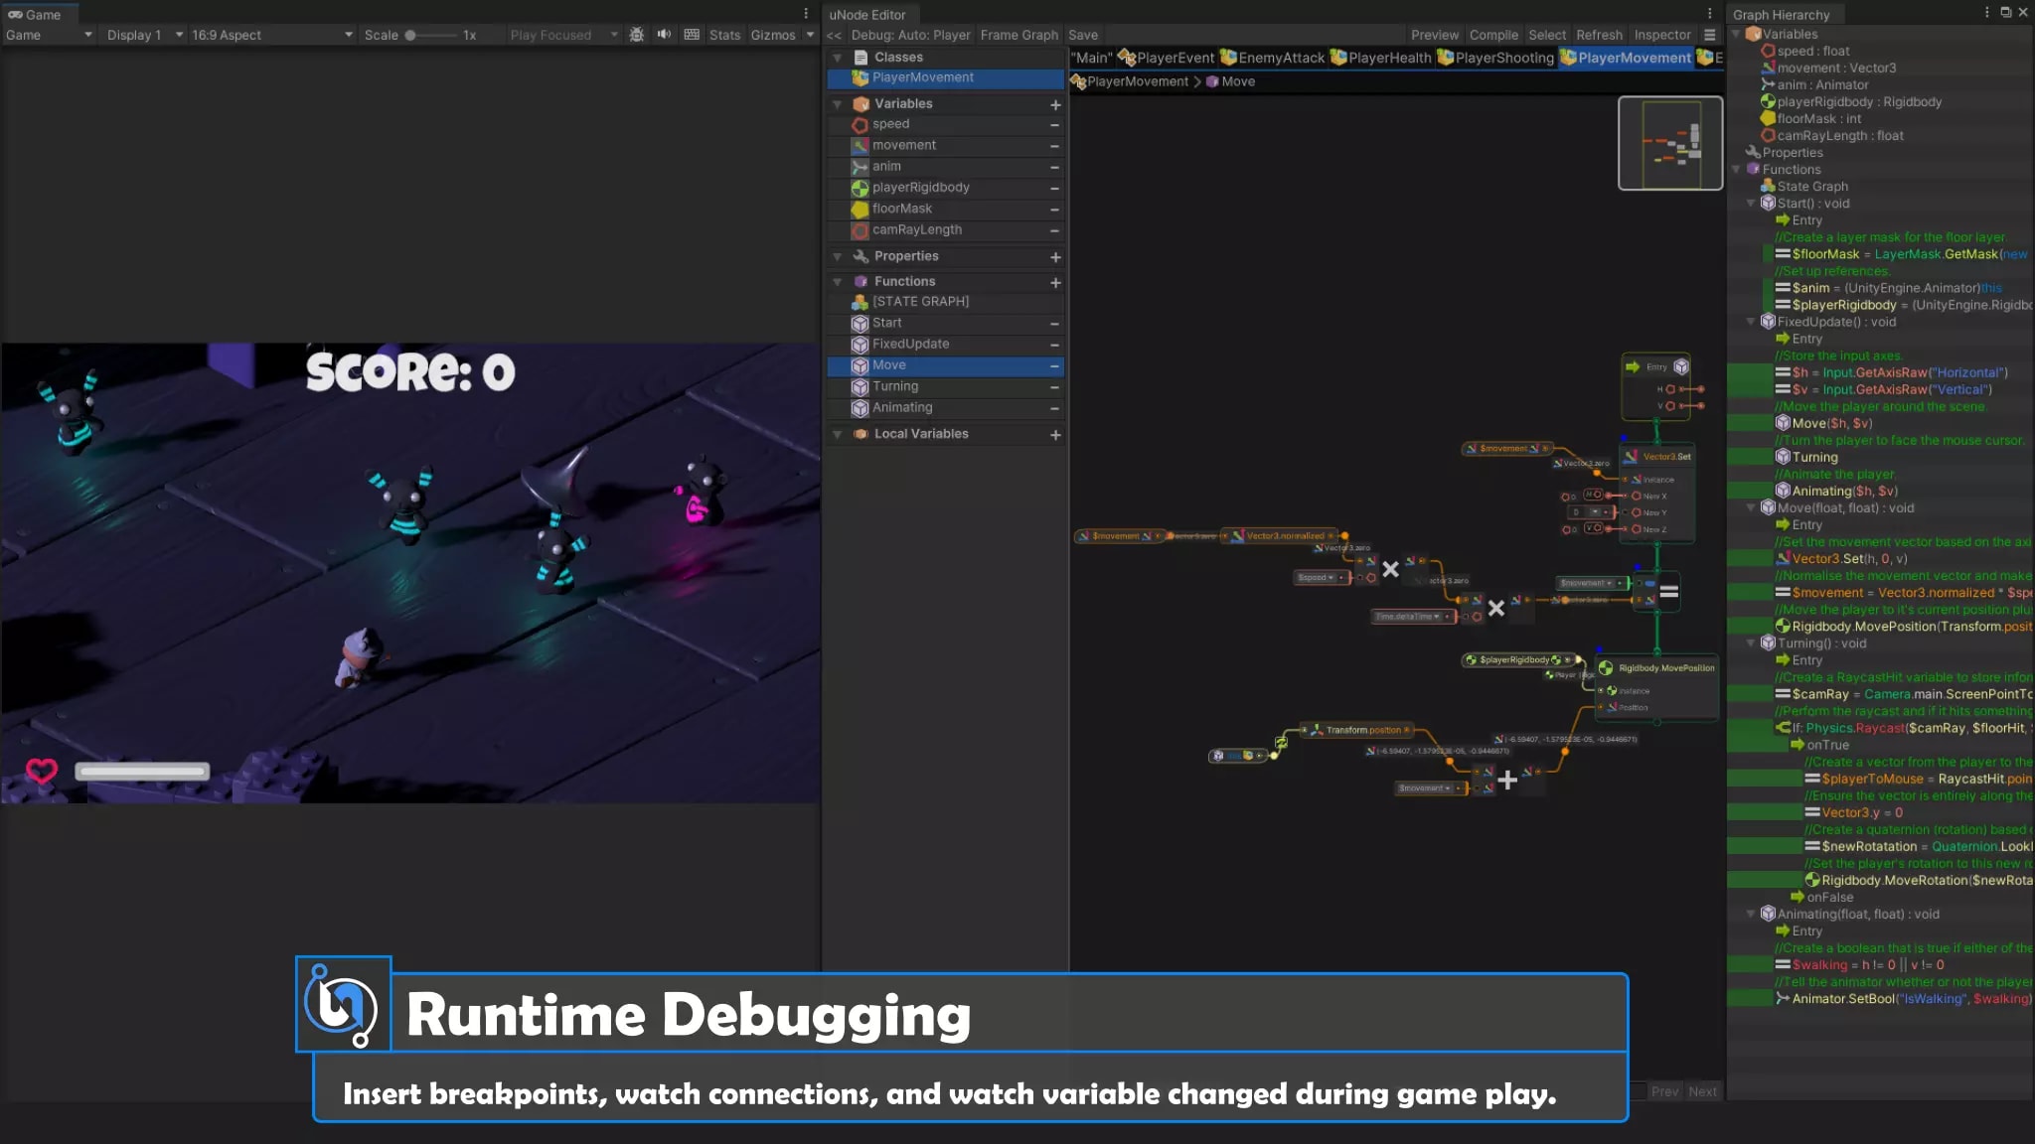Collapse the Variables section in uNode panel
The image size is (2035, 1144).
[x=837, y=104]
